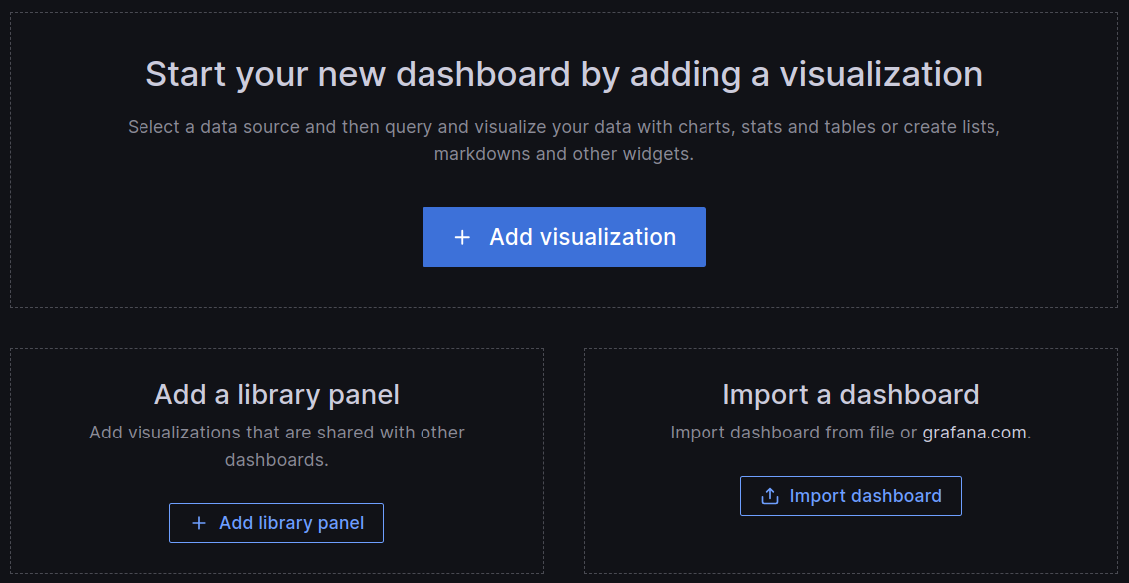The image size is (1129, 583).
Task: Click the plus icon on Add visualization button
Action: [x=462, y=237]
